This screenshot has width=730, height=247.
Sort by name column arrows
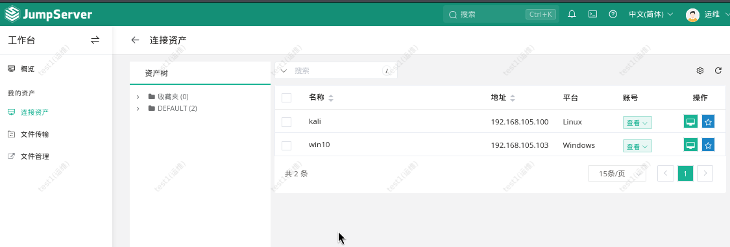[x=331, y=98]
